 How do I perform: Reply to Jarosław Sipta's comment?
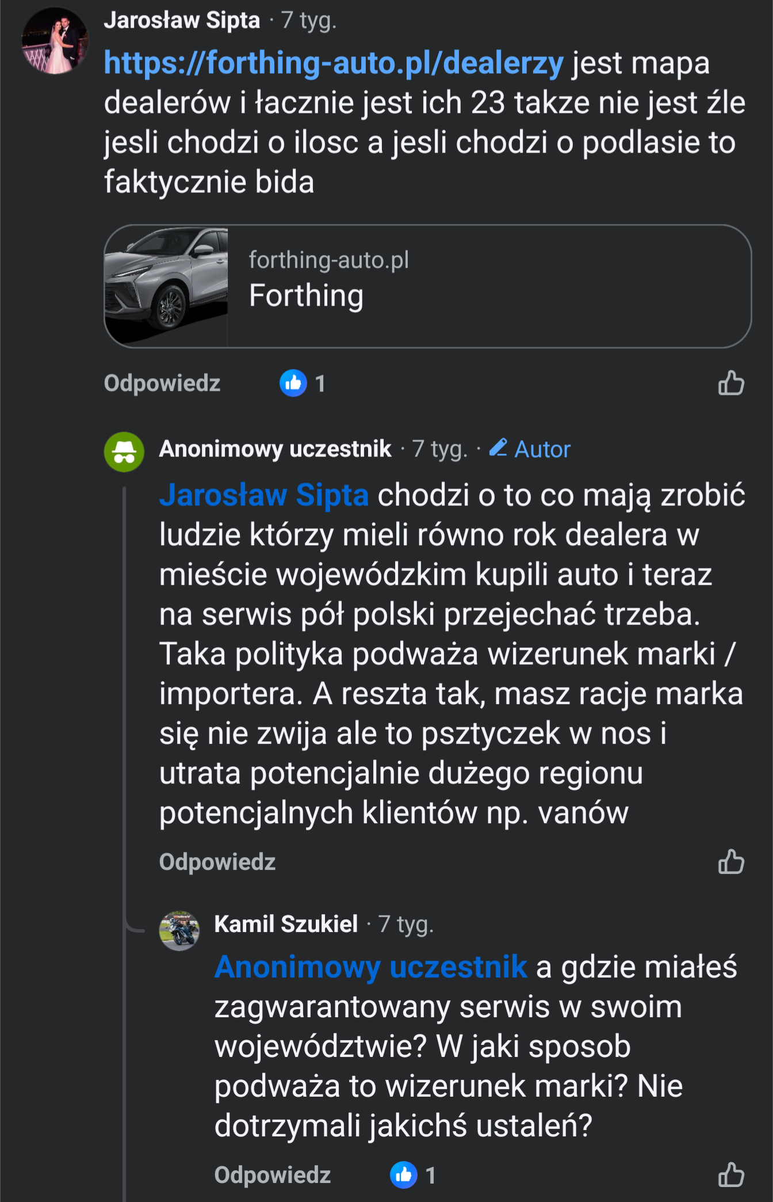162,383
